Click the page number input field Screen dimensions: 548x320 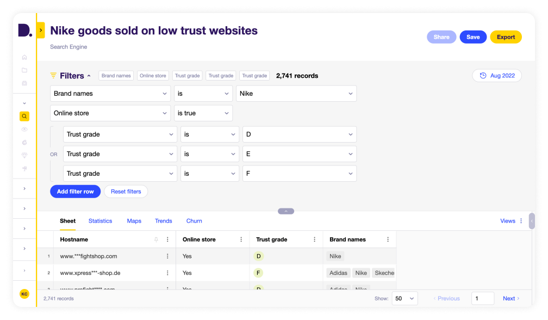483,298
